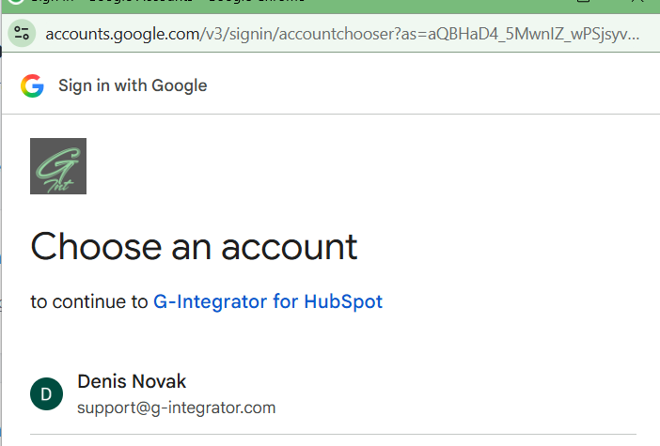Open the G-Integrator for HubSpot link

(268, 301)
